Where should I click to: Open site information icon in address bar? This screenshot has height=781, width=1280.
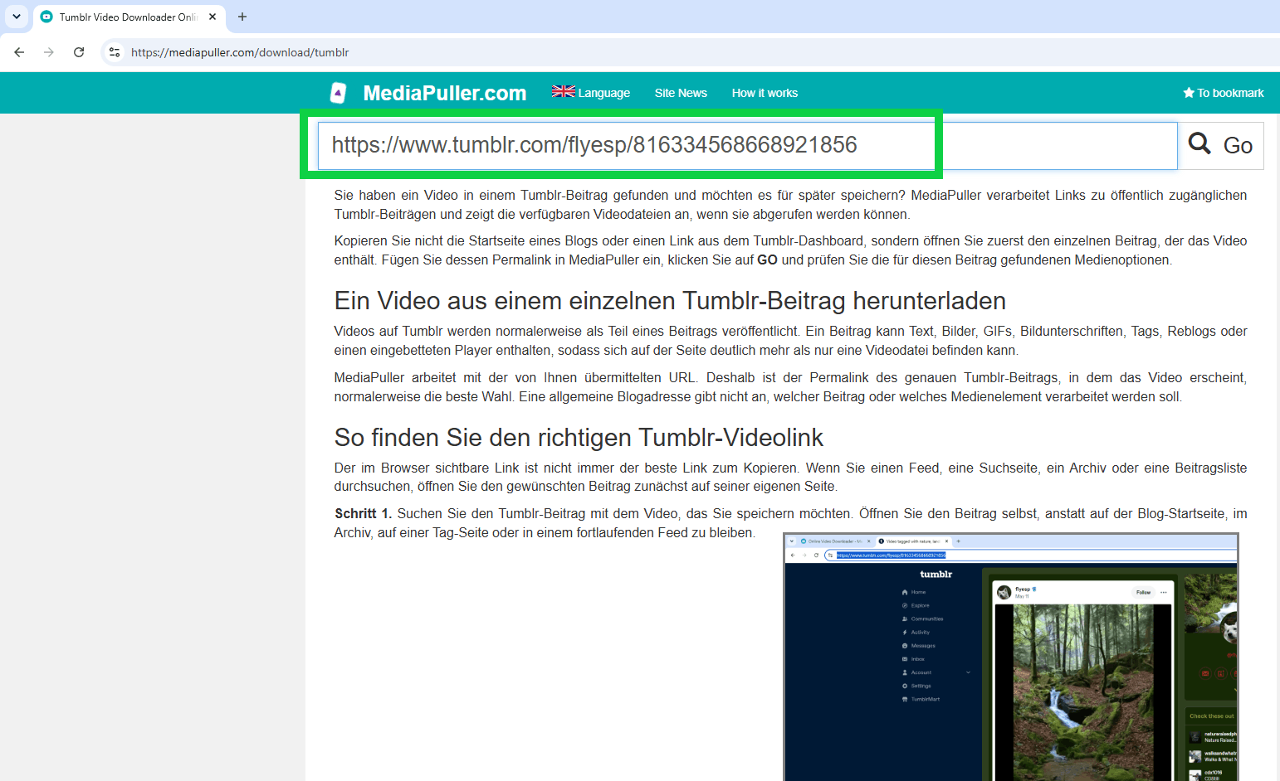tap(115, 52)
